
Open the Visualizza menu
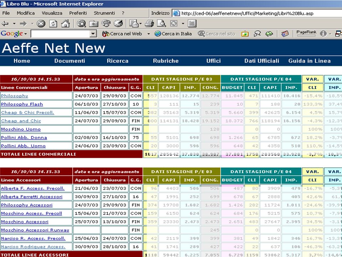52,13
